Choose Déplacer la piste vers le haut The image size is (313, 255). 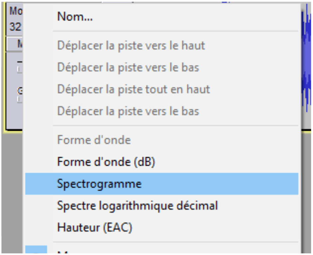tap(131, 45)
